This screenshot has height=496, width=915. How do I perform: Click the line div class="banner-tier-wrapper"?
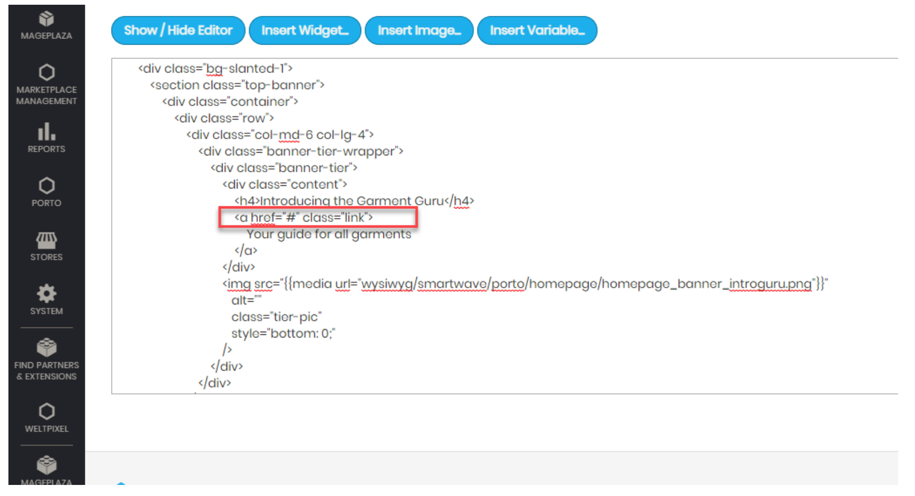click(x=301, y=151)
